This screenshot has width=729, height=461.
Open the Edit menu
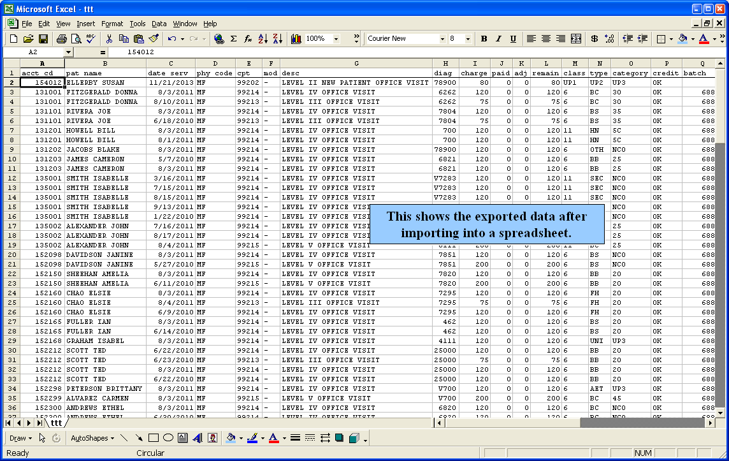click(x=44, y=24)
